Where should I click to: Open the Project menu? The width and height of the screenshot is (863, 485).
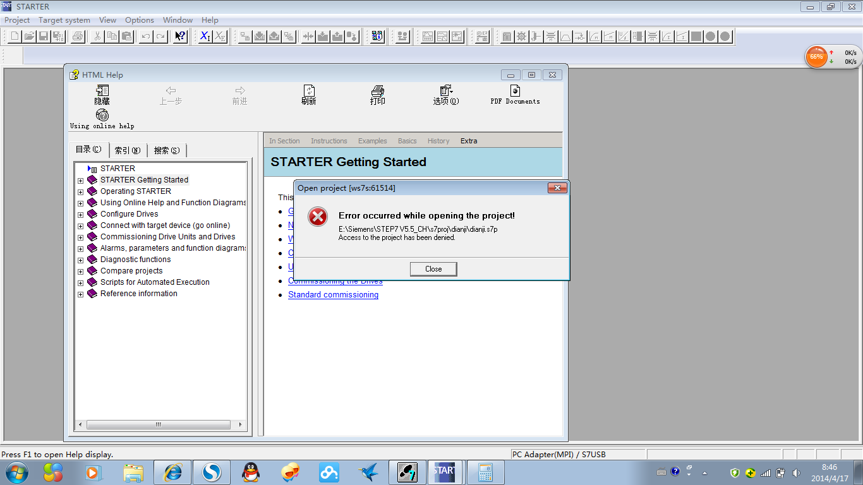click(x=17, y=20)
